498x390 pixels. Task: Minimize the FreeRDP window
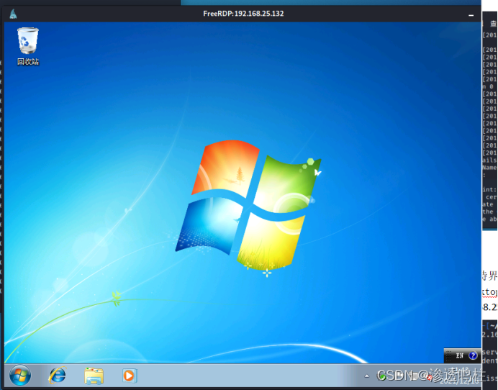tap(471, 14)
